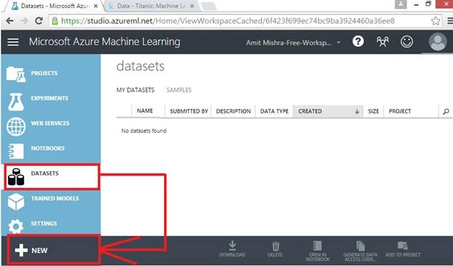Click the feedback smiley icon
The width and height of the screenshot is (453, 266).
point(407,41)
